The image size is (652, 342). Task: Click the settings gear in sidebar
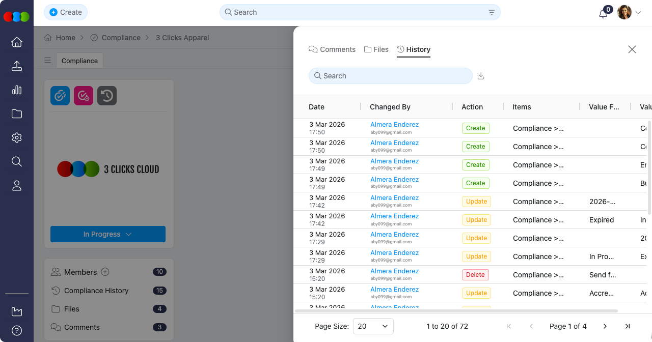[x=17, y=138]
